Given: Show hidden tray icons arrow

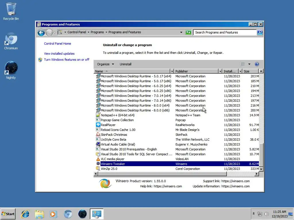Looking at the screenshot, I should coord(254,214).
